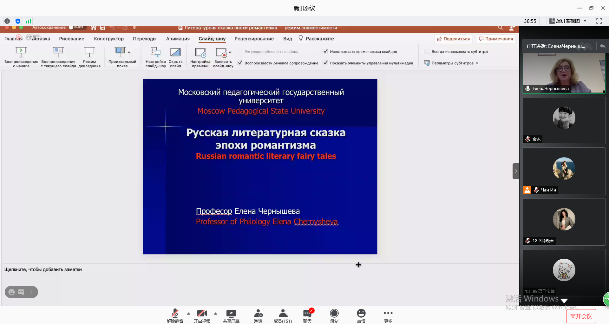Expand video camera options arrow
Viewport: 609px width, 324px height.
216,314
